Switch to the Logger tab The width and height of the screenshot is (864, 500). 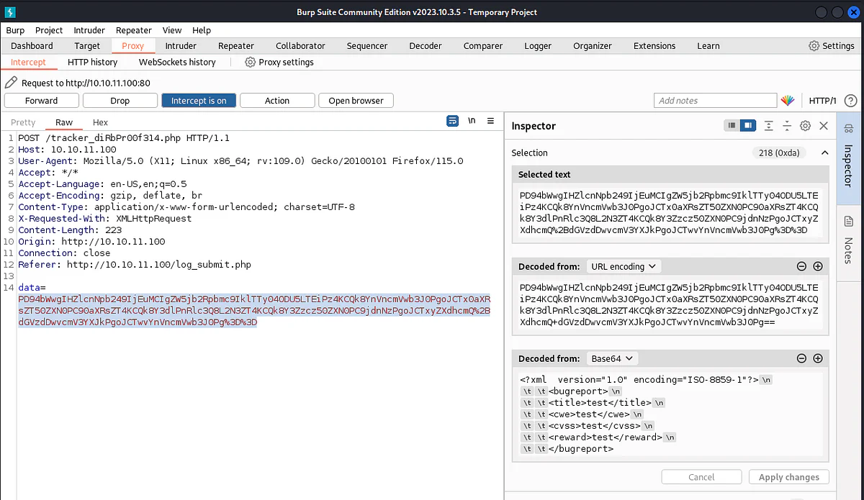point(538,45)
